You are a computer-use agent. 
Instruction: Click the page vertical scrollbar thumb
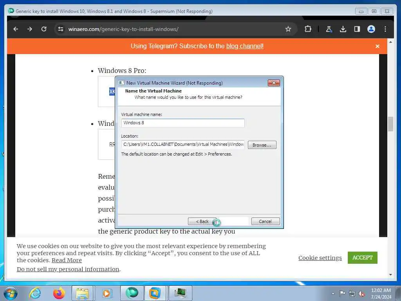(390, 124)
